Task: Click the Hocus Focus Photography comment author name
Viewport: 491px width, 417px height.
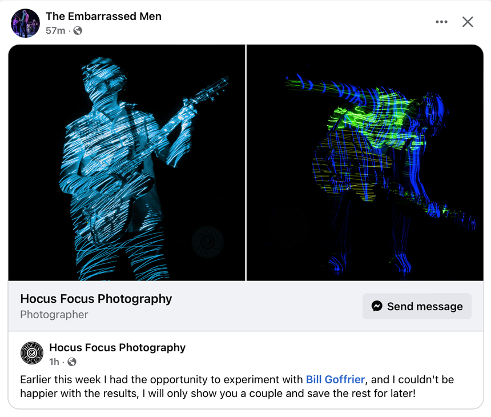Action: coord(116,347)
